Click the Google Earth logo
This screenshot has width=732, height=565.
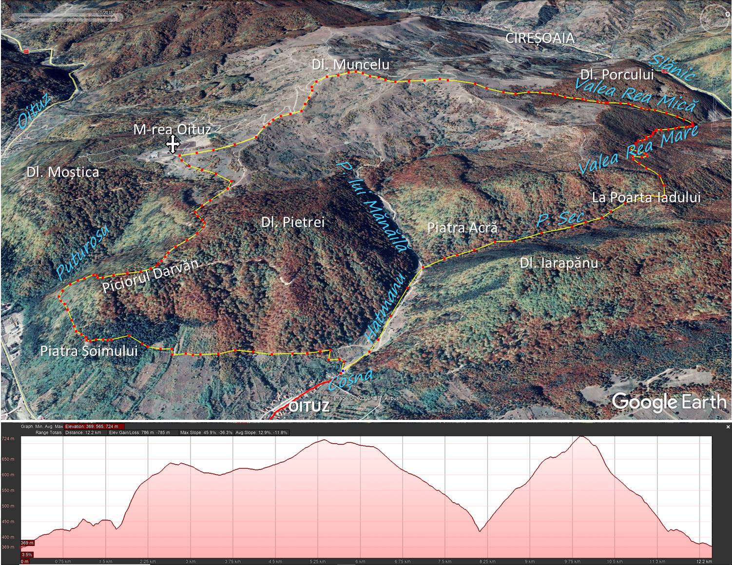point(669,402)
